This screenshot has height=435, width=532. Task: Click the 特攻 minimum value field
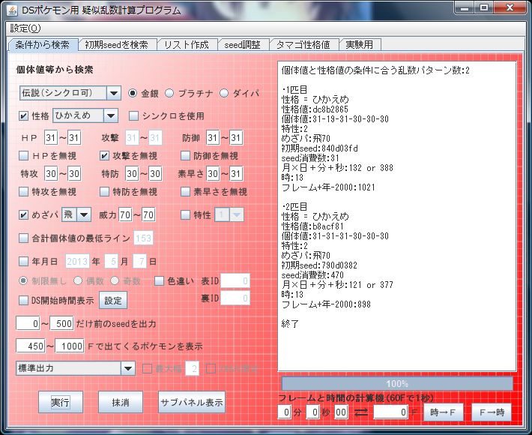[51, 174]
